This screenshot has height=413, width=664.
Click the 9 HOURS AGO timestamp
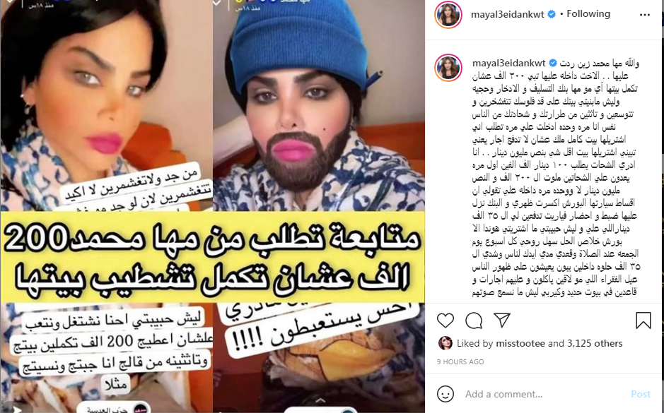pyautogui.click(x=460, y=362)
